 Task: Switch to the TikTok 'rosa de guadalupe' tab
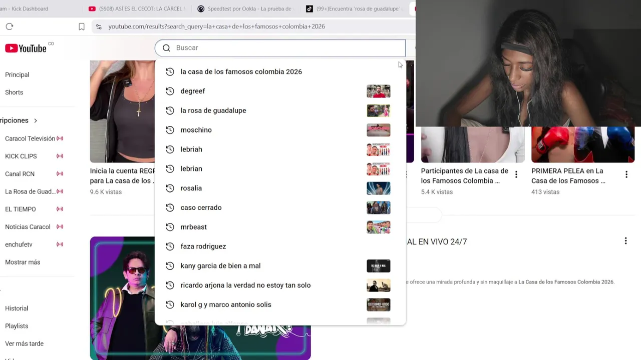click(x=354, y=8)
